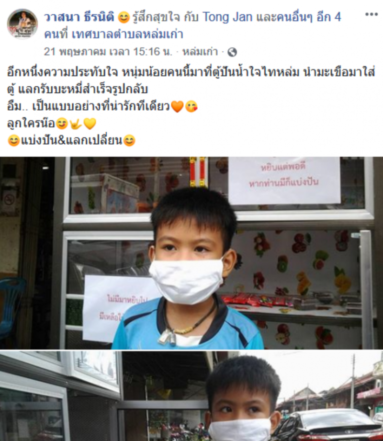
Task: Click the หล่มเก่า location next to timestamp
Action: [200, 52]
